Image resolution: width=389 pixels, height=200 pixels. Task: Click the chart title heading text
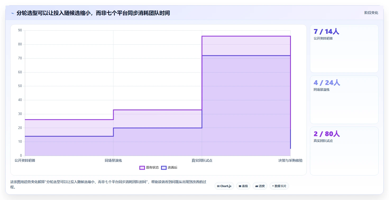(x=93, y=13)
